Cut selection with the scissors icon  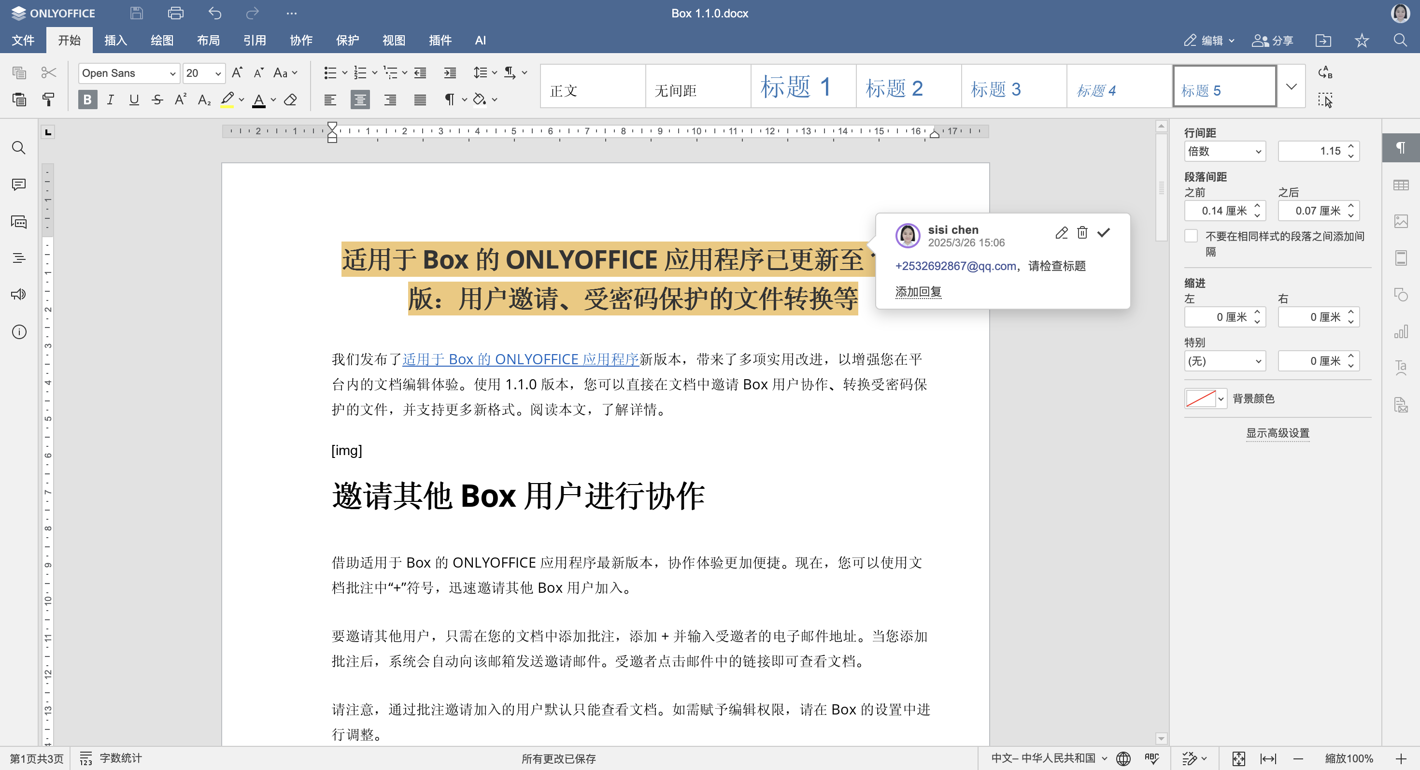coord(48,73)
